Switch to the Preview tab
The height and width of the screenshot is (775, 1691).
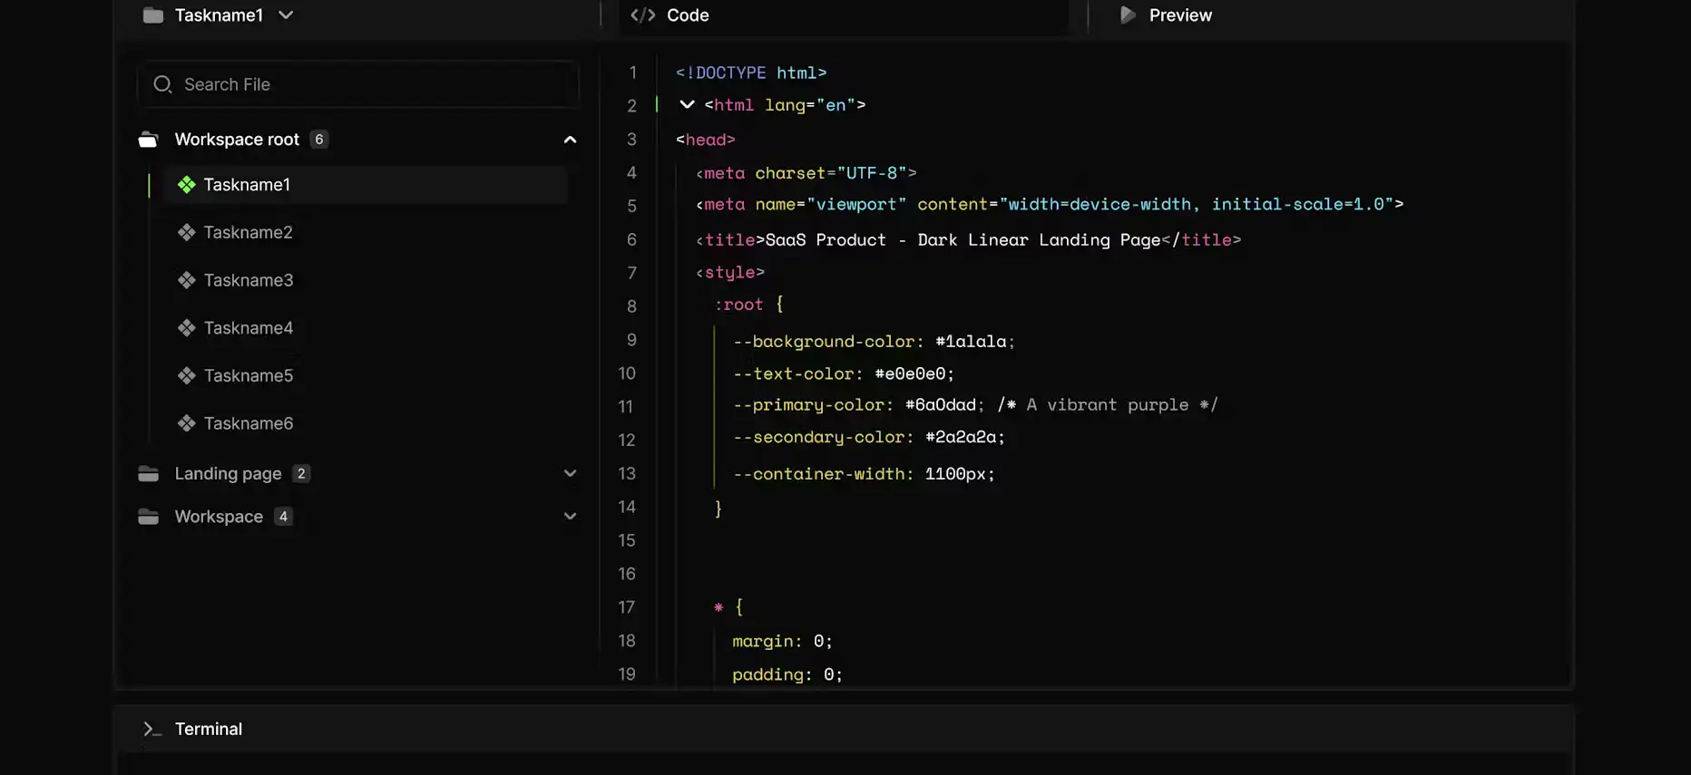tap(1167, 15)
